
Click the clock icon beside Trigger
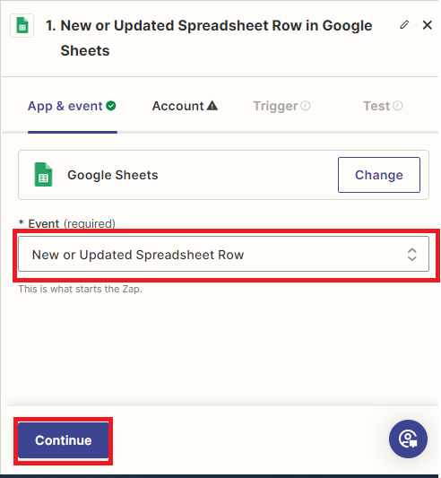306,106
